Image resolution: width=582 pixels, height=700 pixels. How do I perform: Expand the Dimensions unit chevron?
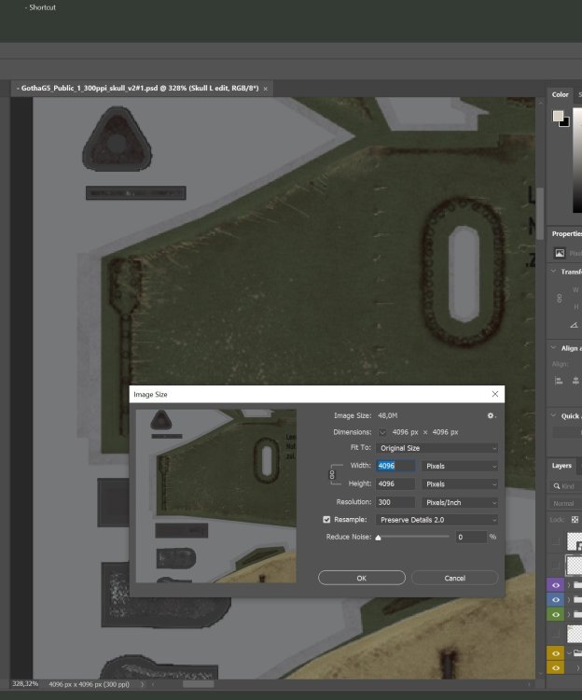[382, 432]
